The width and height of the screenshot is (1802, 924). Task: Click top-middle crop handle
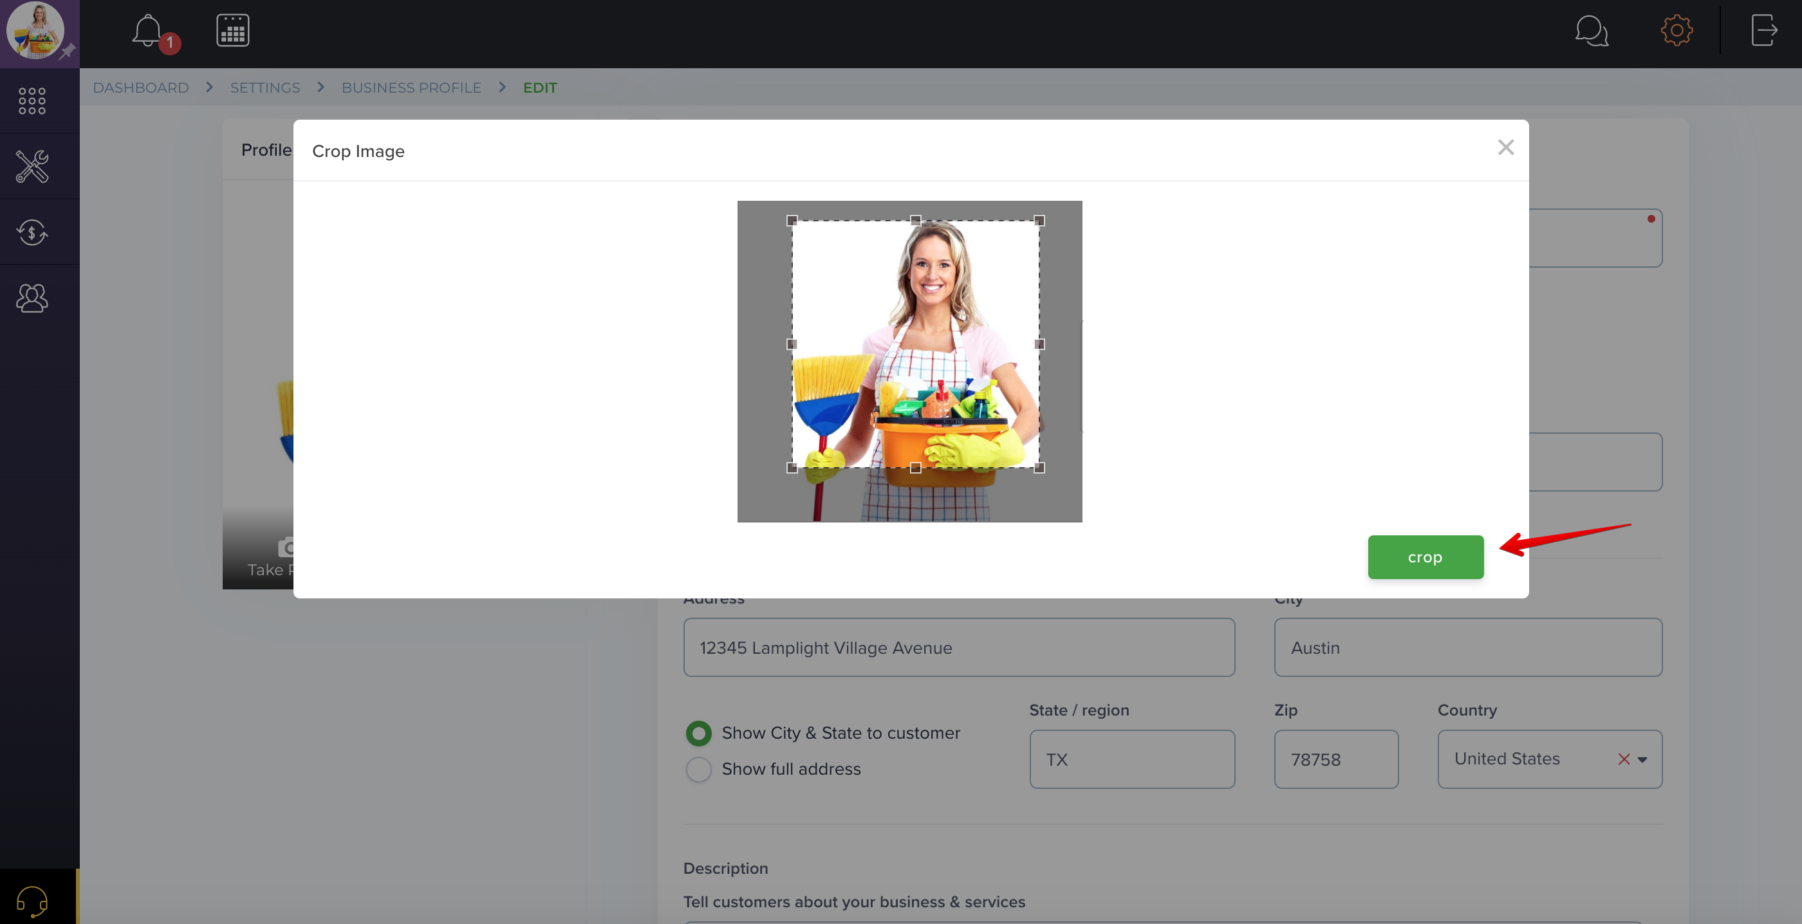[x=915, y=220]
